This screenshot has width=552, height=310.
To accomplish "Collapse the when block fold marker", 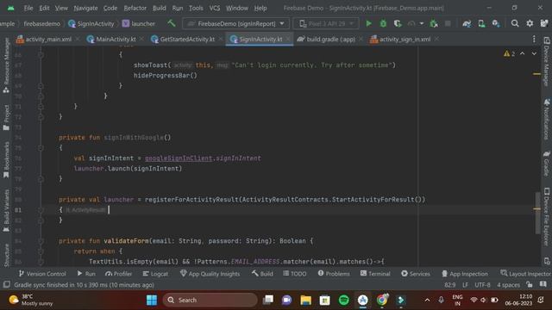I will [41, 251].
